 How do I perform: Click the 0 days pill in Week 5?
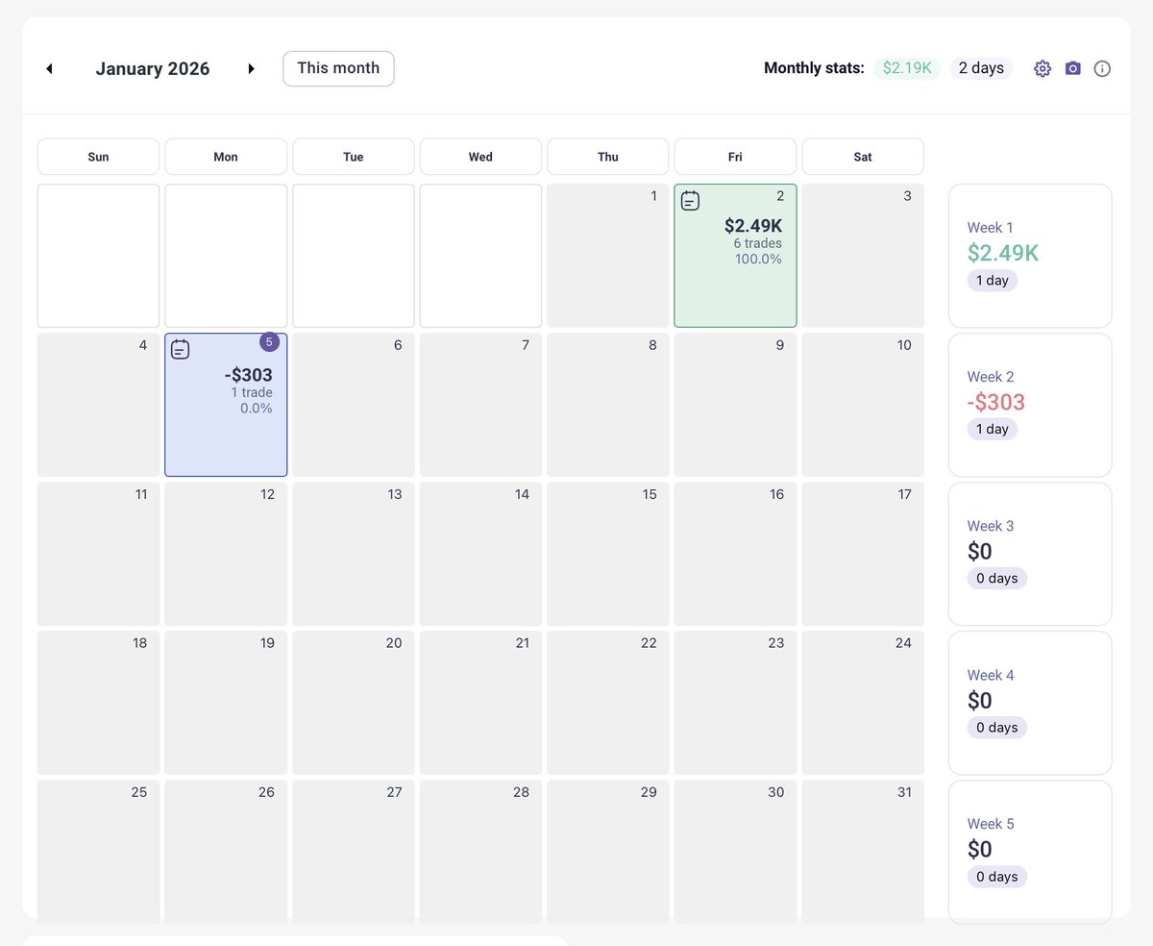click(997, 877)
